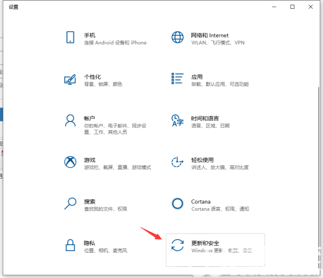Open 时间和语言 category title
Viewport: 323px width, 278px height.
click(x=205, y=118)
